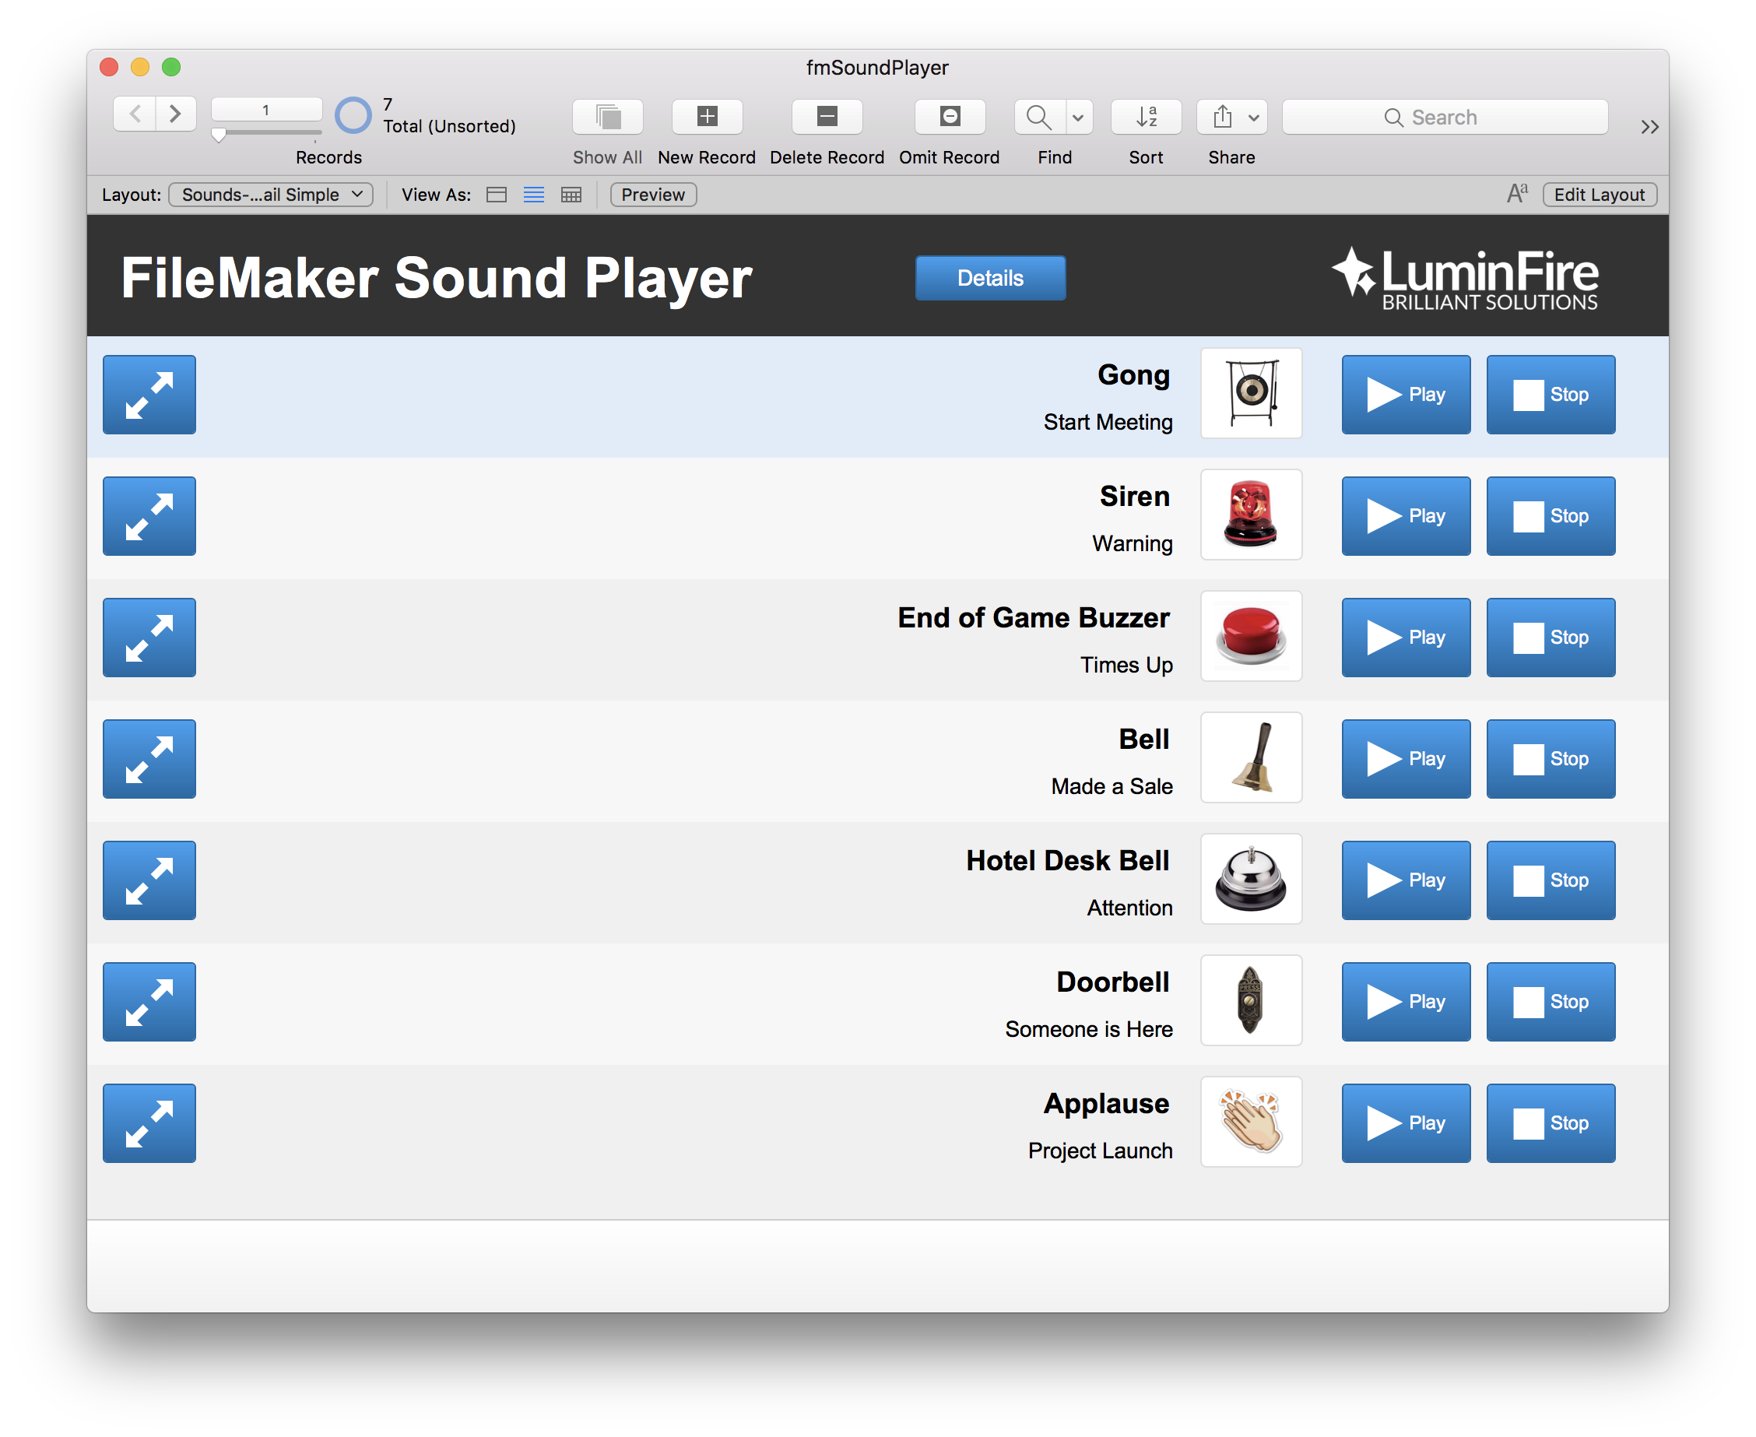1756x1437 pixels.
Task: Expand the Hotel Desk Bell record
Action: [x=147, y=880]
